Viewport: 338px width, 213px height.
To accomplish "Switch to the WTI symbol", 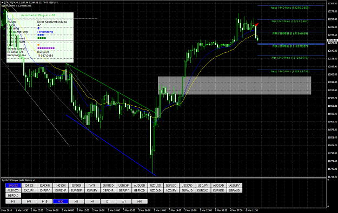I will pyautogui.click(x=92, y=185).
